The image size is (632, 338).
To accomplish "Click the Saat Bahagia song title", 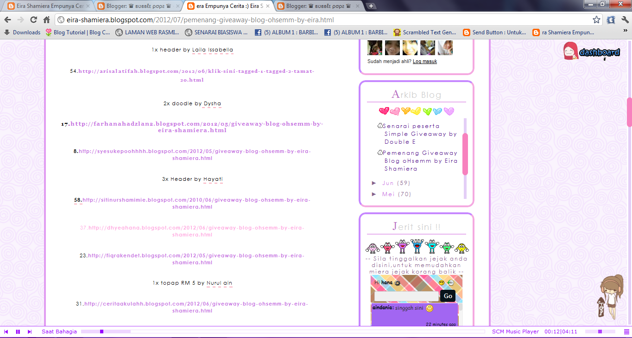I will pyautogui.click(x=59, y=332).
